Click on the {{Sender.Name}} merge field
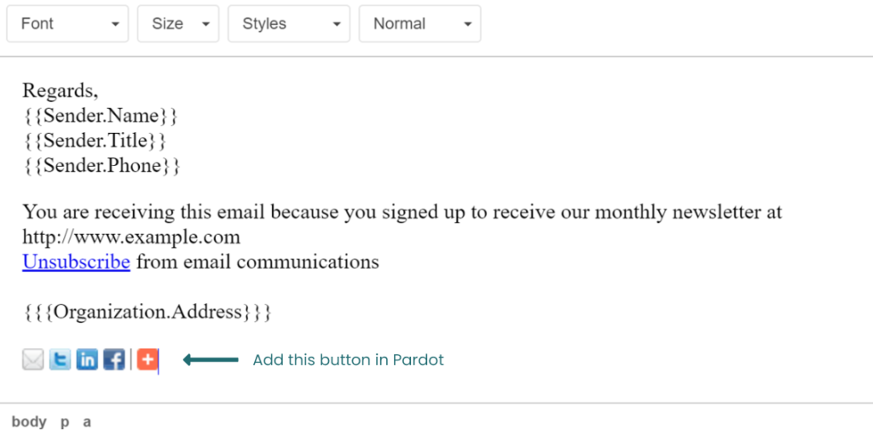 pos(101,116)
